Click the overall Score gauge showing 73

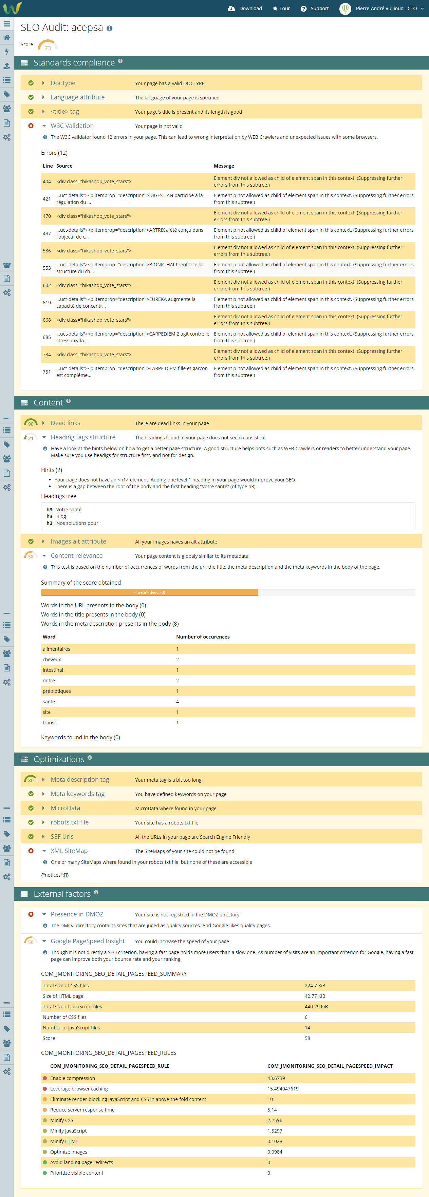(x=48, y=45)
